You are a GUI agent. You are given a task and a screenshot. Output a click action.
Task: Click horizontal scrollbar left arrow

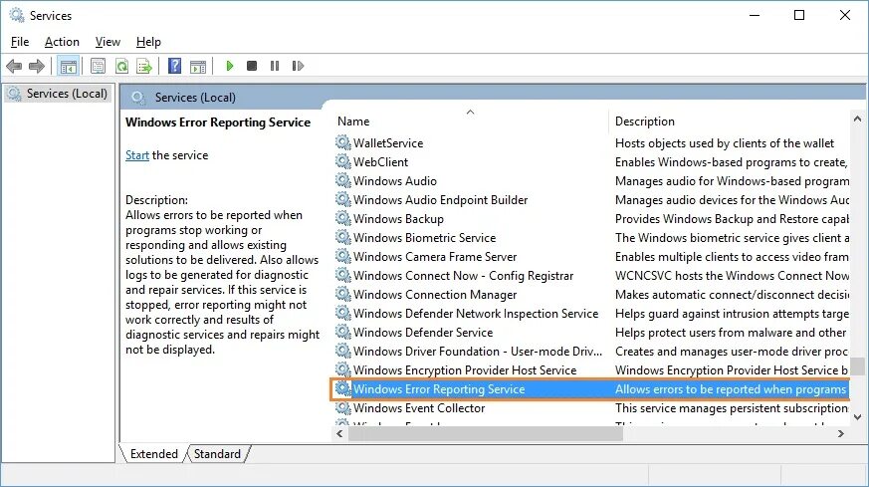click(339, 434)
